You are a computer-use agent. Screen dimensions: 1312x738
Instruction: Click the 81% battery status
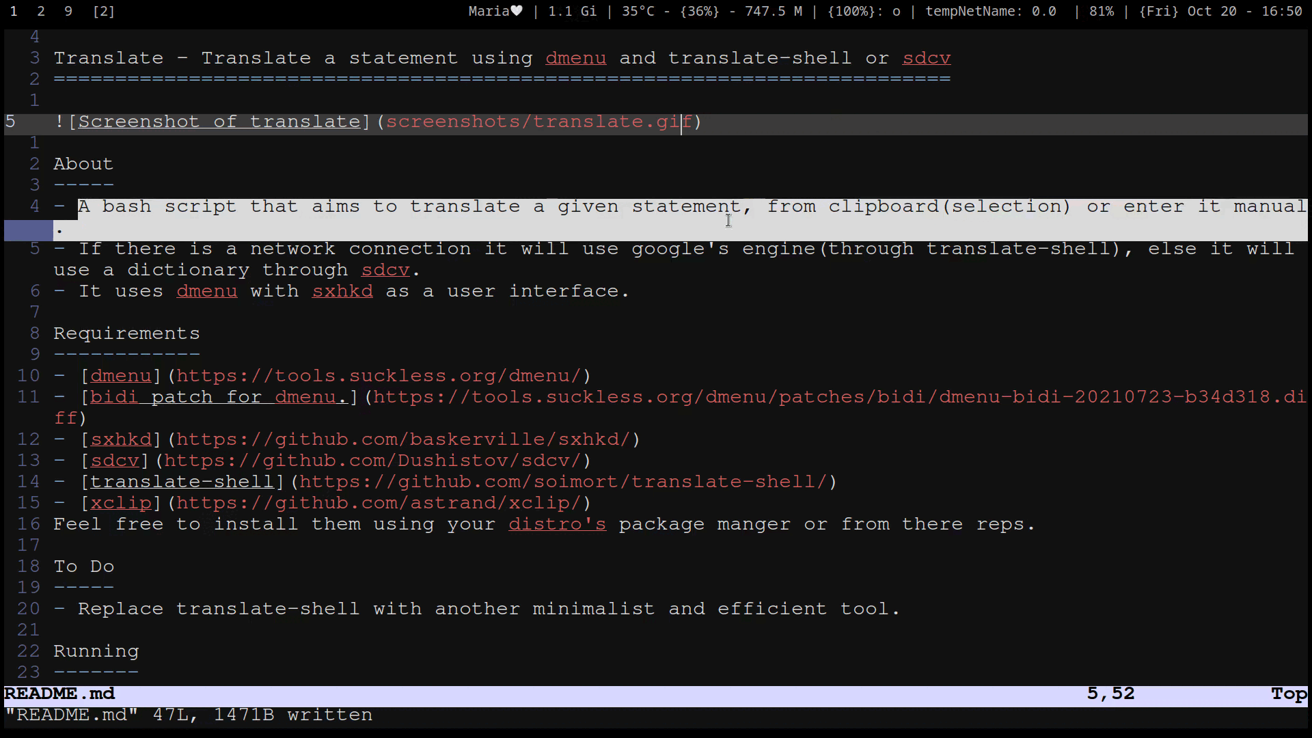coord(1101,12)
